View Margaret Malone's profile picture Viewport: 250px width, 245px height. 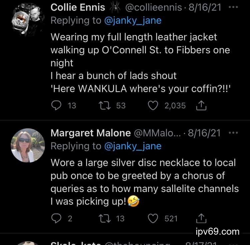28,145
